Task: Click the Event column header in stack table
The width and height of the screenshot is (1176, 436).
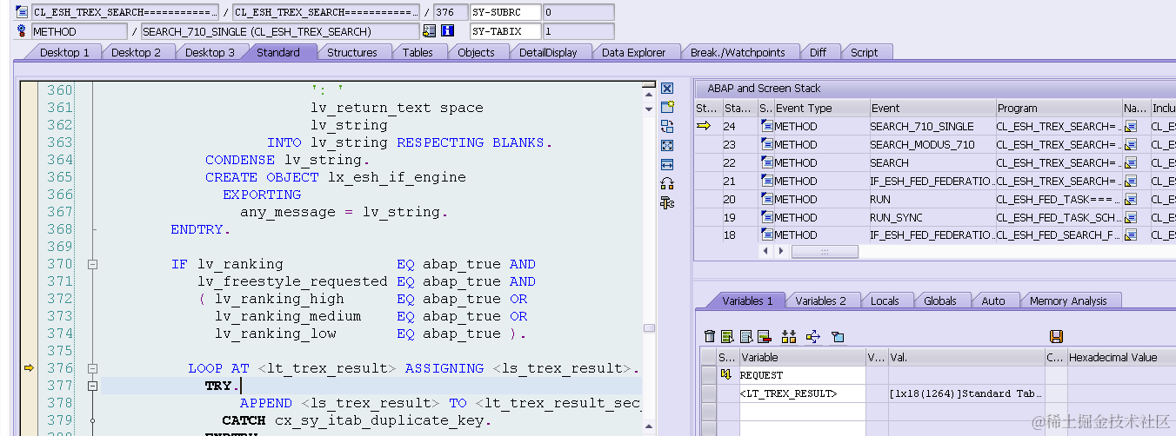Action: coord(932,108)
